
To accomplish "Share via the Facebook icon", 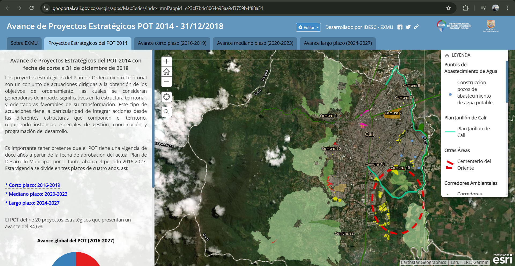I will click(400, 27).
